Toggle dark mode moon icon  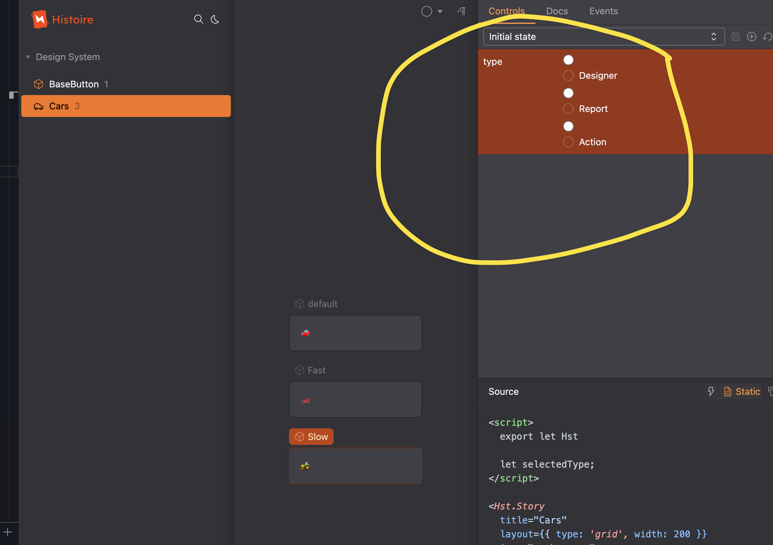[x=215, y=19]
